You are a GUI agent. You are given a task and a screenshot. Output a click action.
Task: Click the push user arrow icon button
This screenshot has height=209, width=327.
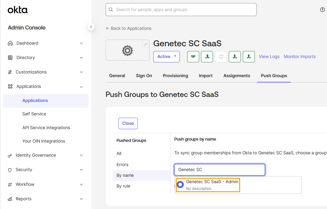tap(235, 56)
